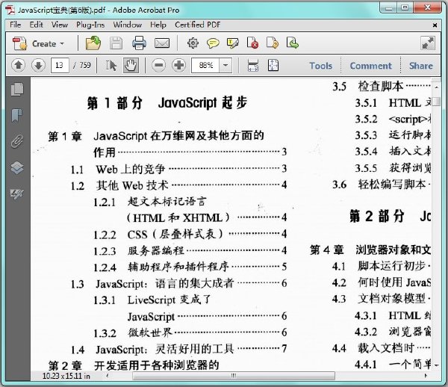
Task: Open the zoom level dropdown arrow
Action: 225,66
